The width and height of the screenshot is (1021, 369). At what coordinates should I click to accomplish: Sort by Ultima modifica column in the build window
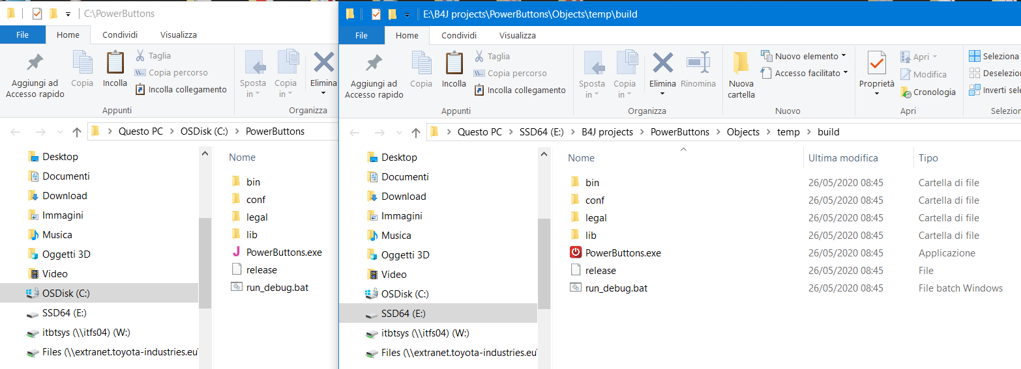[x=843, y=157]
